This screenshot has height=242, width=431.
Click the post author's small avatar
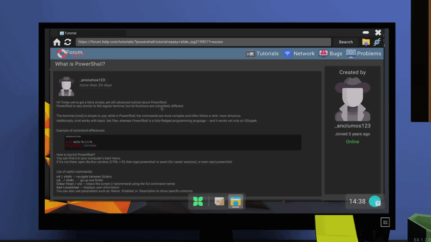(x=66, y=87)
